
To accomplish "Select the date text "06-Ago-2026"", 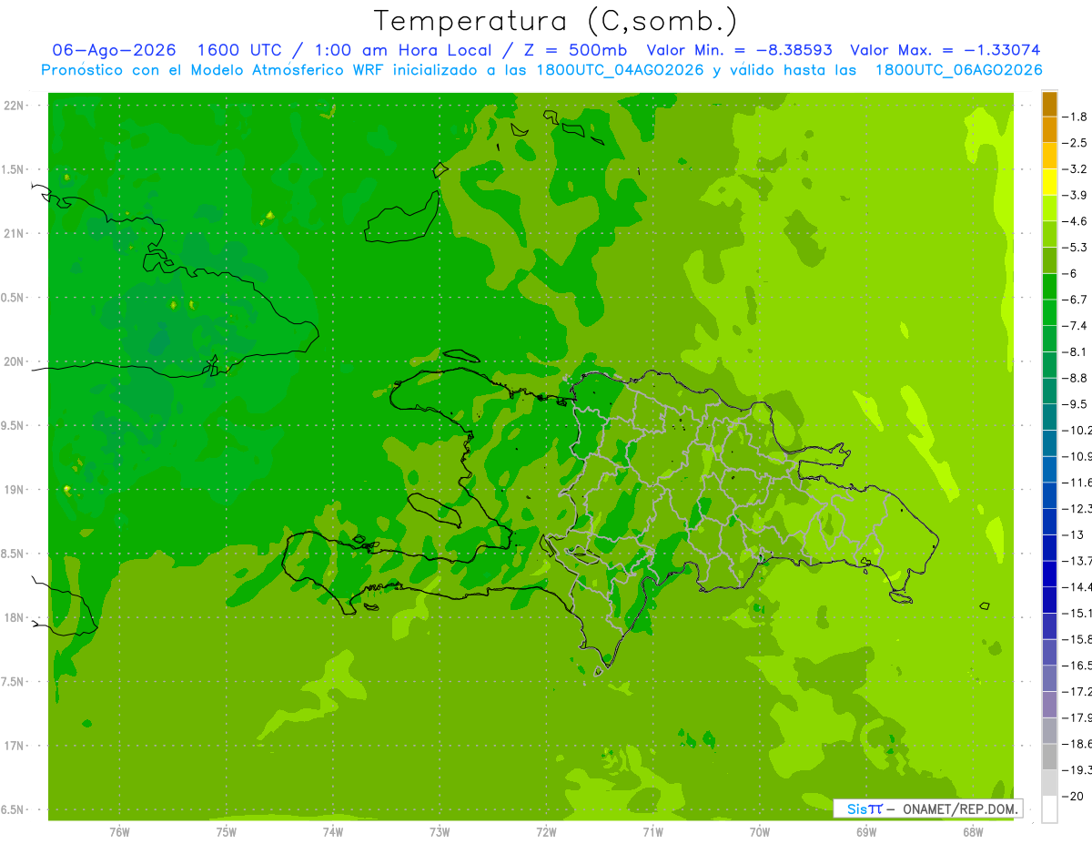I will (114, 50).
